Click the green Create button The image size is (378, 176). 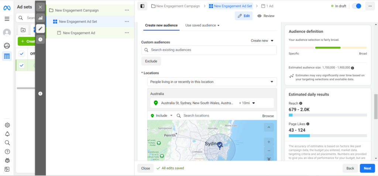(x=27, y=41)
